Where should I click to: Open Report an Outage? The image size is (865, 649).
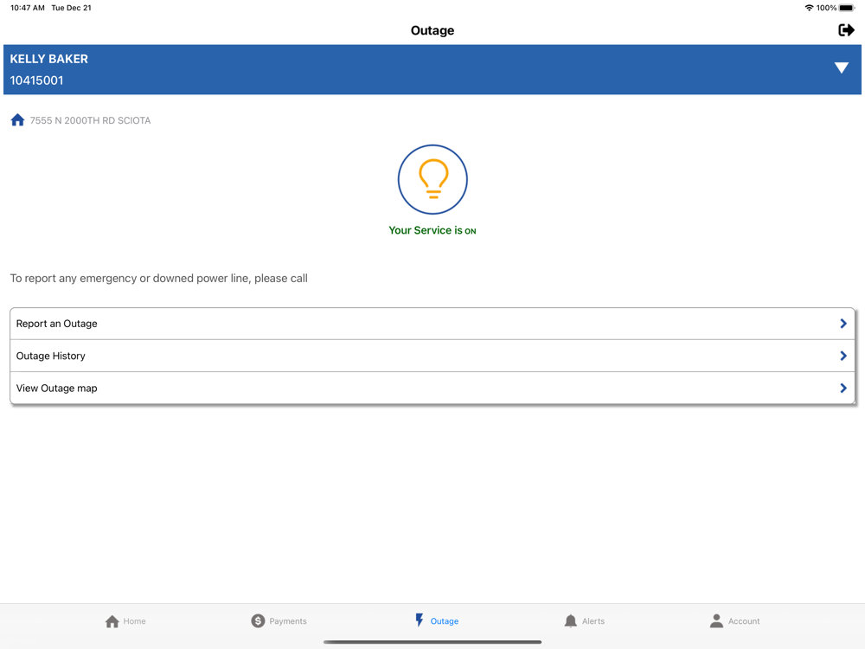[x=432, y=324]
